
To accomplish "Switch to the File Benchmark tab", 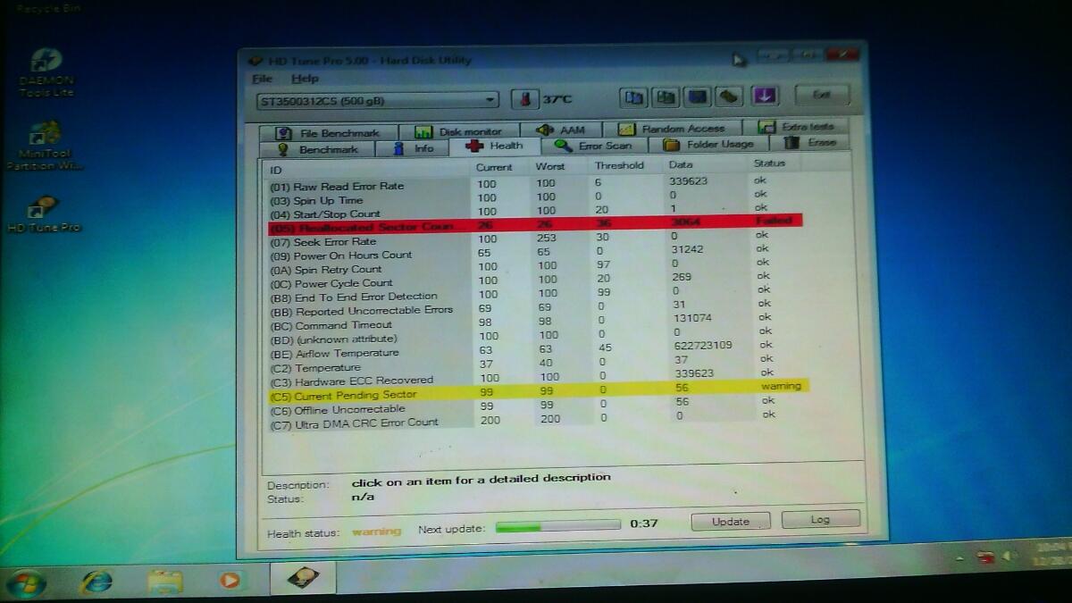I will pyautogui.click(x=328, y=133).
